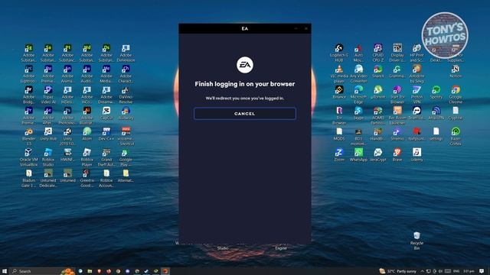Open the weather widget showing Partly sunny
The height and width of the screenshot is (275, 490).
point(398,271)
